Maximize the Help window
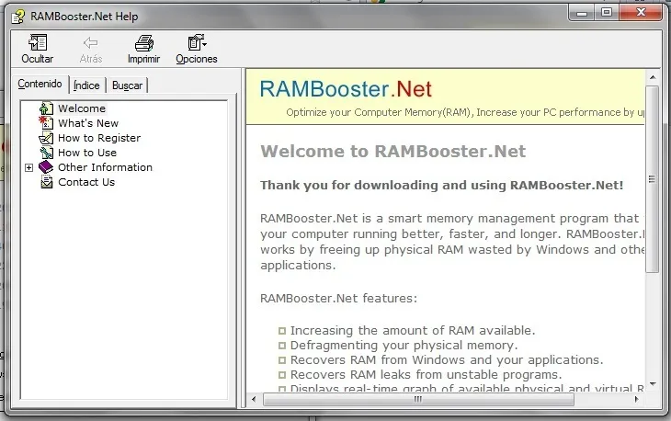671x421 pixels. click(607, 13)
